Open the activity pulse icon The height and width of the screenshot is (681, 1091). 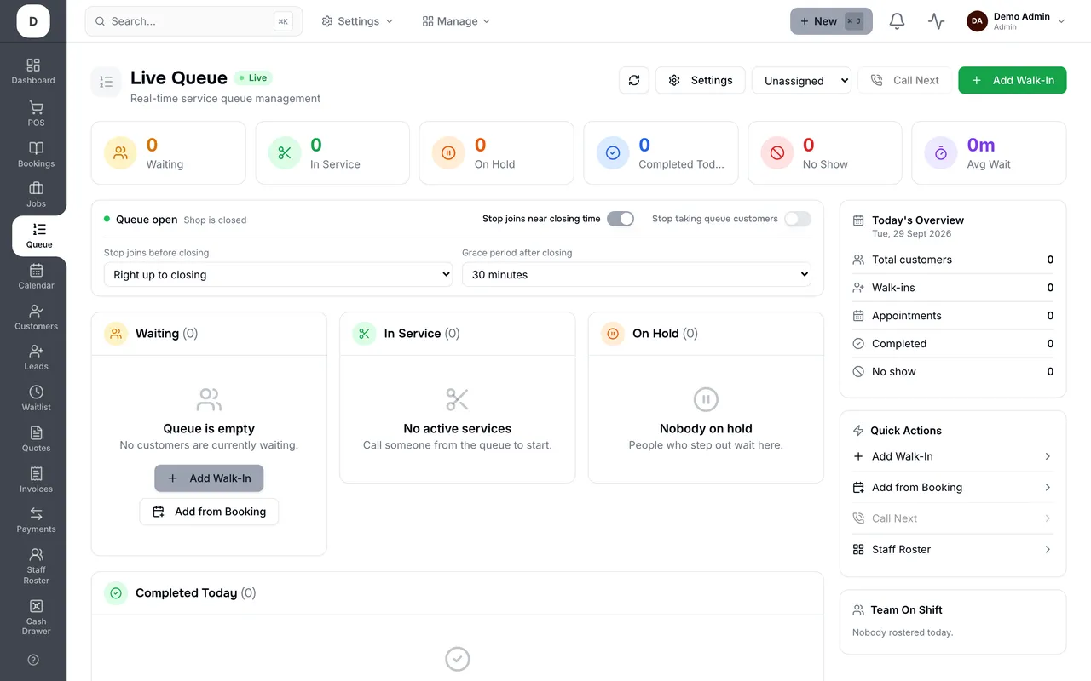pos(937,21)
